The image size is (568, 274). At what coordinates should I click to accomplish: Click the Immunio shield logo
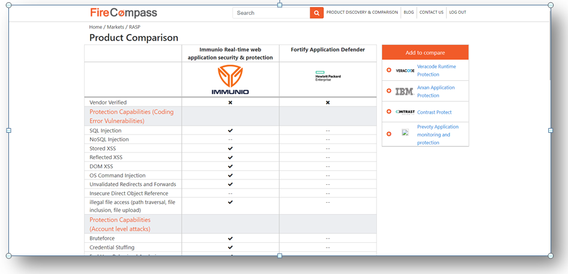coord(230,80)
